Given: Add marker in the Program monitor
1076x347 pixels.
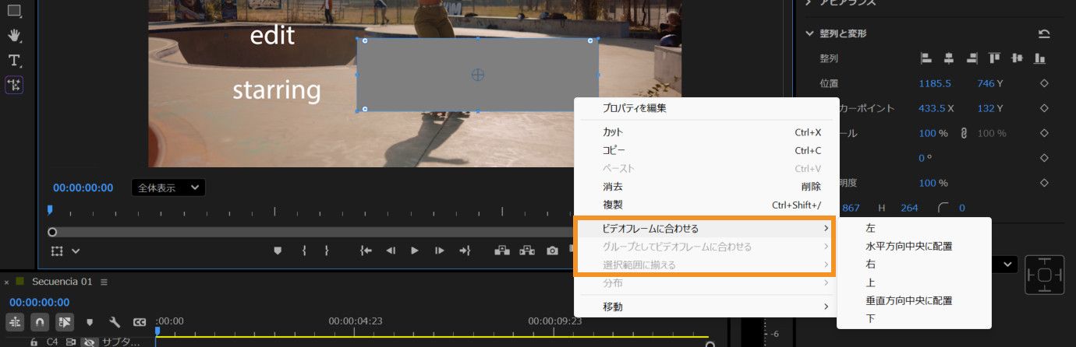Looking at the screenshot, I should (x=278, y=251).
